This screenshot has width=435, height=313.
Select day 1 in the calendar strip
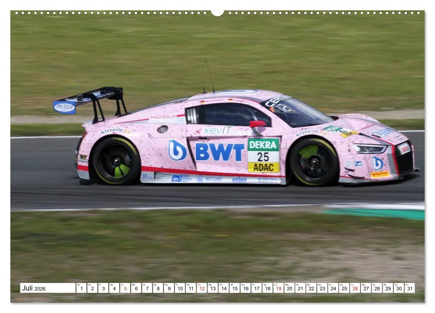[81, 288]
